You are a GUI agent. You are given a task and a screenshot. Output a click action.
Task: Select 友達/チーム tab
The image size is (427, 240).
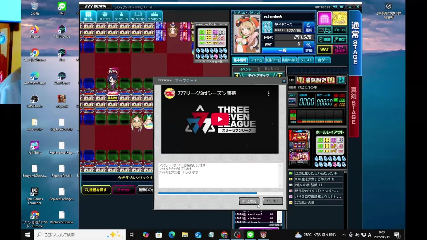273,60
